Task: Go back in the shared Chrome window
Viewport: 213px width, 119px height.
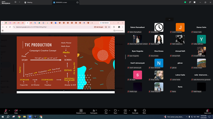Action: (x=3, y=27)
